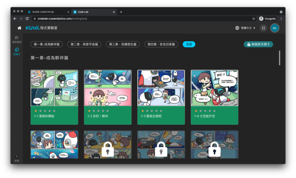Click the 1-4 太空船升空 title text

tap(204, 116)
